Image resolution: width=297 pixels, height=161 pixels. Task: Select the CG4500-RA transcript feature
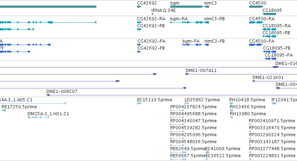click(256, 22)
